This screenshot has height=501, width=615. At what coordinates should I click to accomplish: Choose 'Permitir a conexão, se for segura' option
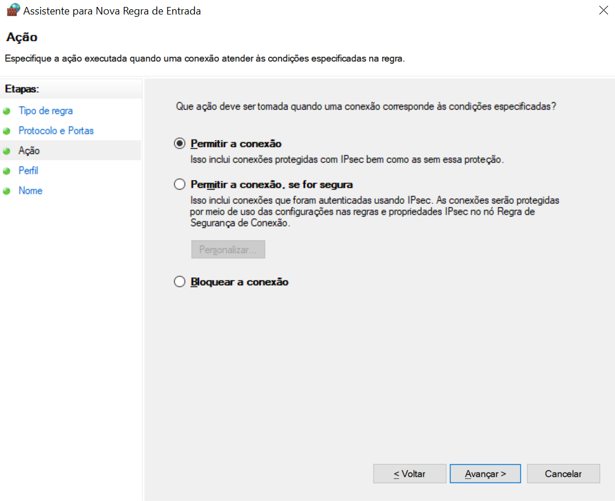(180, 185)
